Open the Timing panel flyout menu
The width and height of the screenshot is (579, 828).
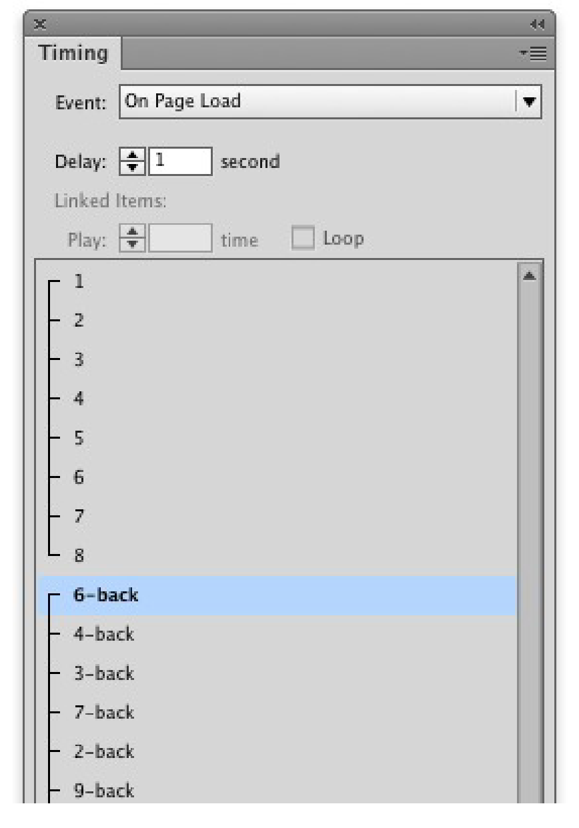click(536, 53)
